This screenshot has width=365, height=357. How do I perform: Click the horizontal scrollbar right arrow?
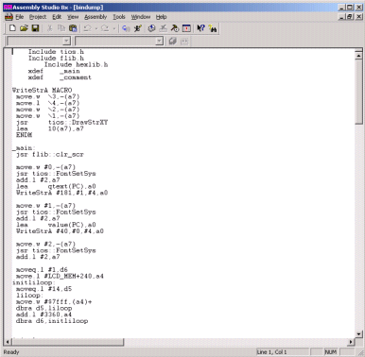(351, 342)
